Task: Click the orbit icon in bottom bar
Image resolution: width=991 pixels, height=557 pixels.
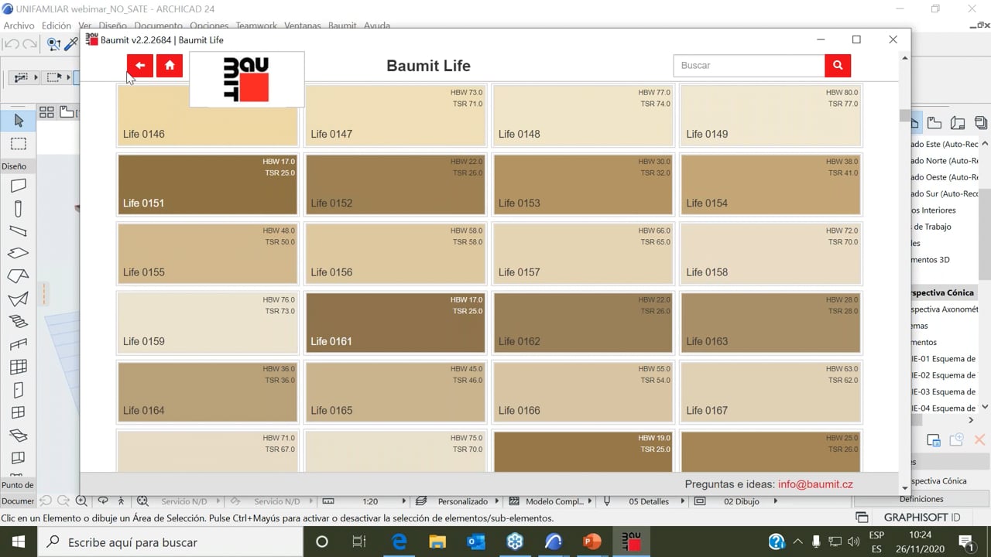Action: pos(102,501)
